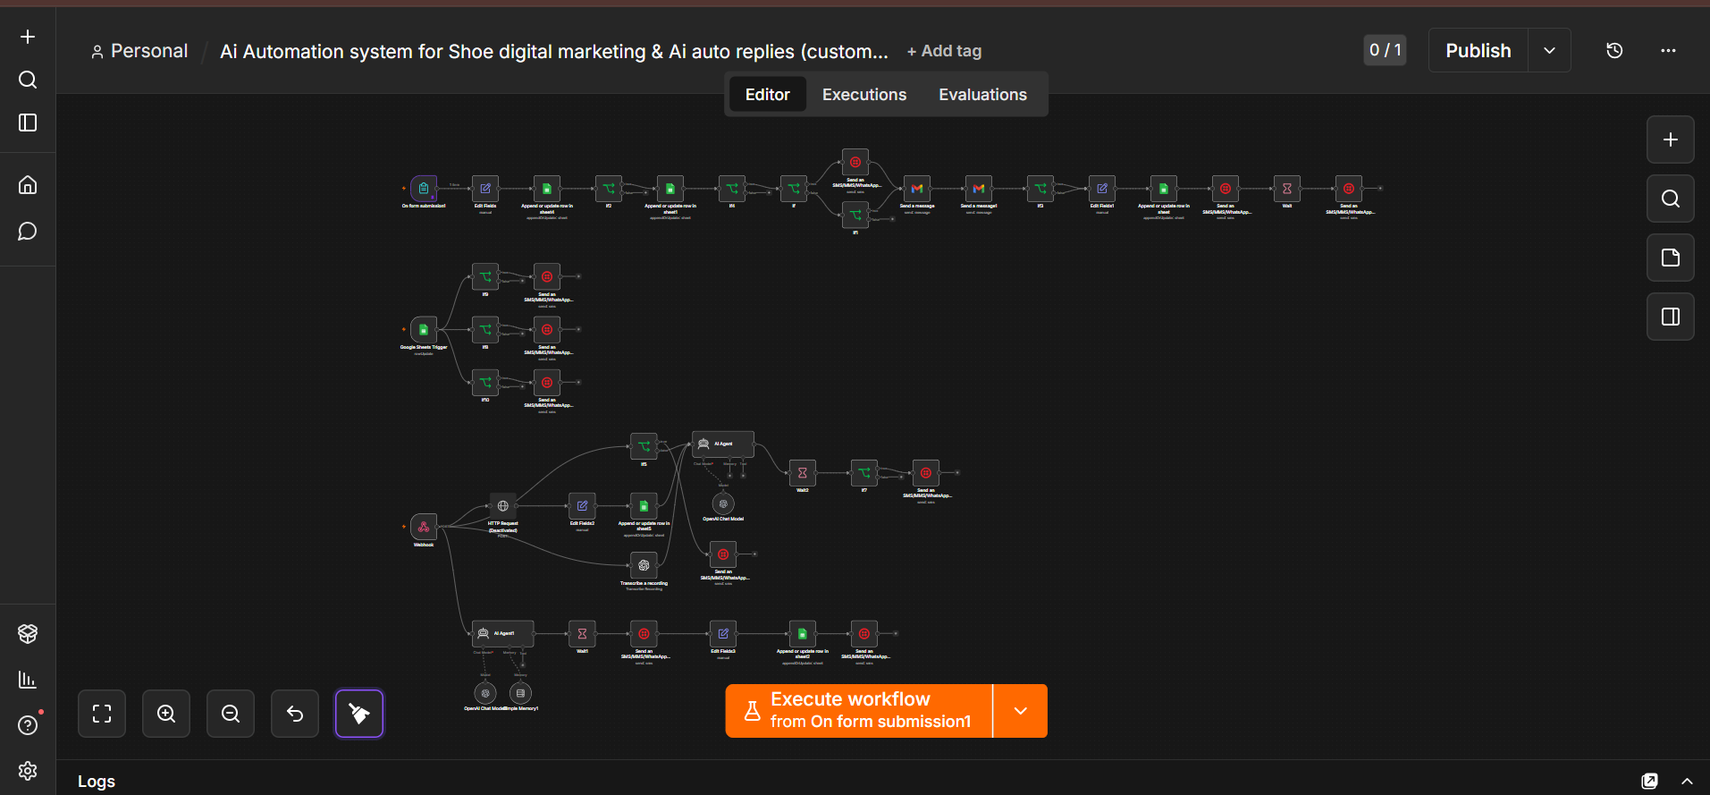1710x795 pixels.
Task: Select the Wait1 hourglass node
Action: 582,634
